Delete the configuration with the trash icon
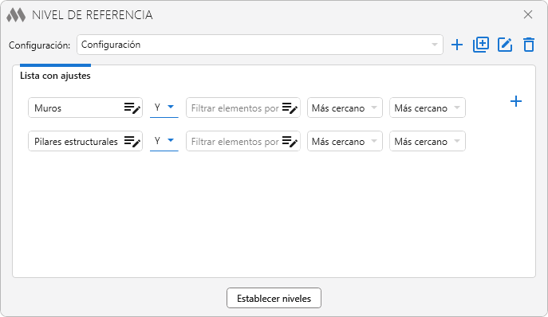 (529, 45)
